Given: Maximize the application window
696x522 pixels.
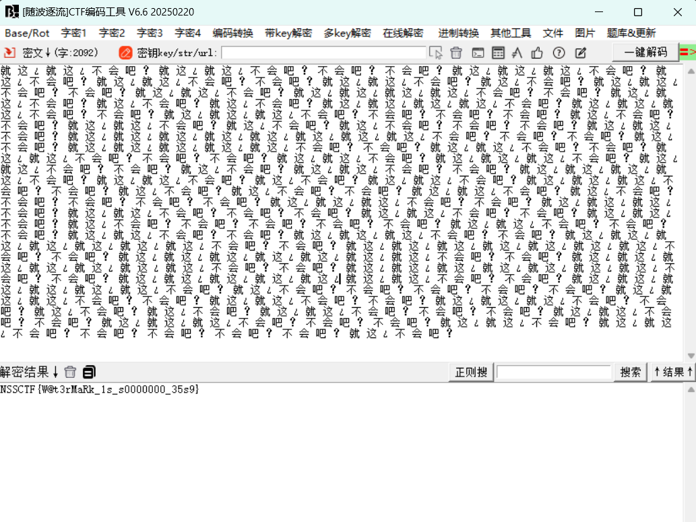Looking at the screenshot, I should click(638, 12).
